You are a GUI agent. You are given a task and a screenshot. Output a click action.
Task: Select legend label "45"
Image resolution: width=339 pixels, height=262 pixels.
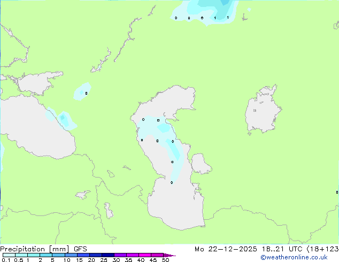(153, 260)
